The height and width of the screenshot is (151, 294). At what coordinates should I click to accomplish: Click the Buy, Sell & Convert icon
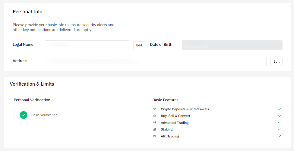tap(154, 116)
